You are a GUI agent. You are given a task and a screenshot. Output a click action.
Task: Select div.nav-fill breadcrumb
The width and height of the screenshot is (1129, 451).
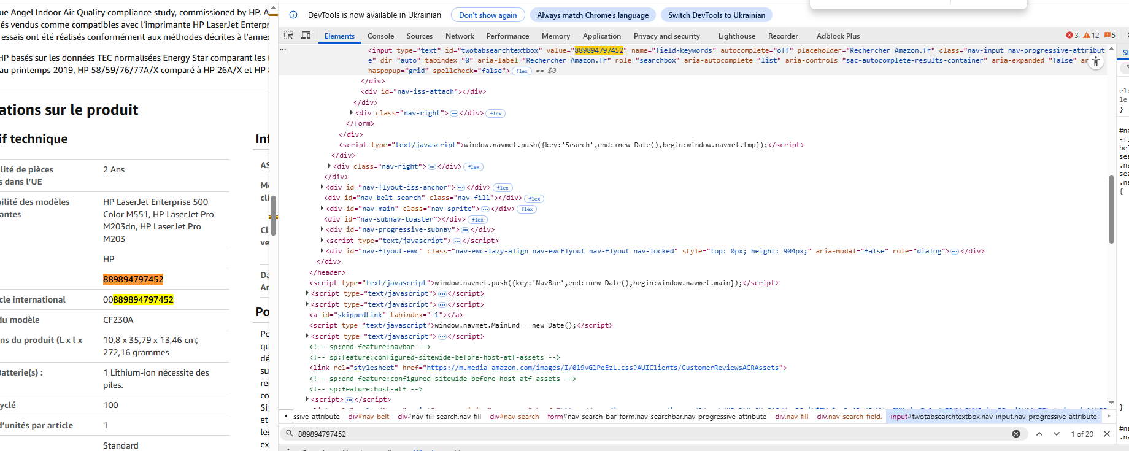[792, 417]
